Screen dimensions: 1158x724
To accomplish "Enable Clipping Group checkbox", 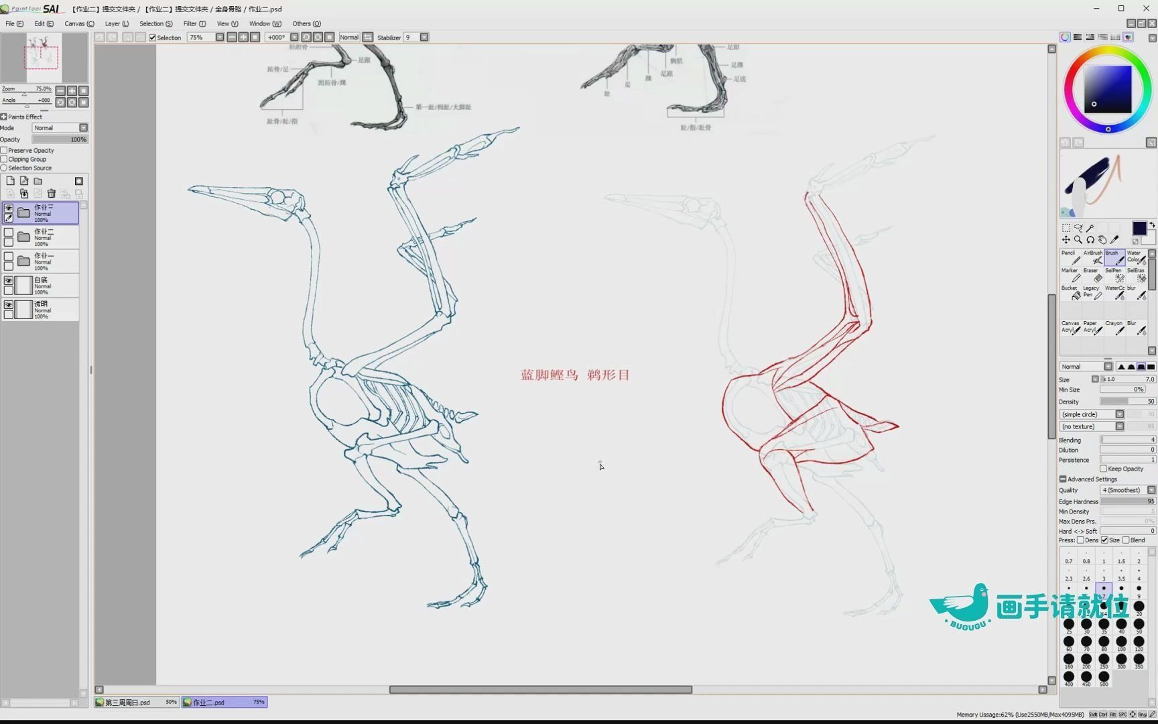I will coord(4,159).
